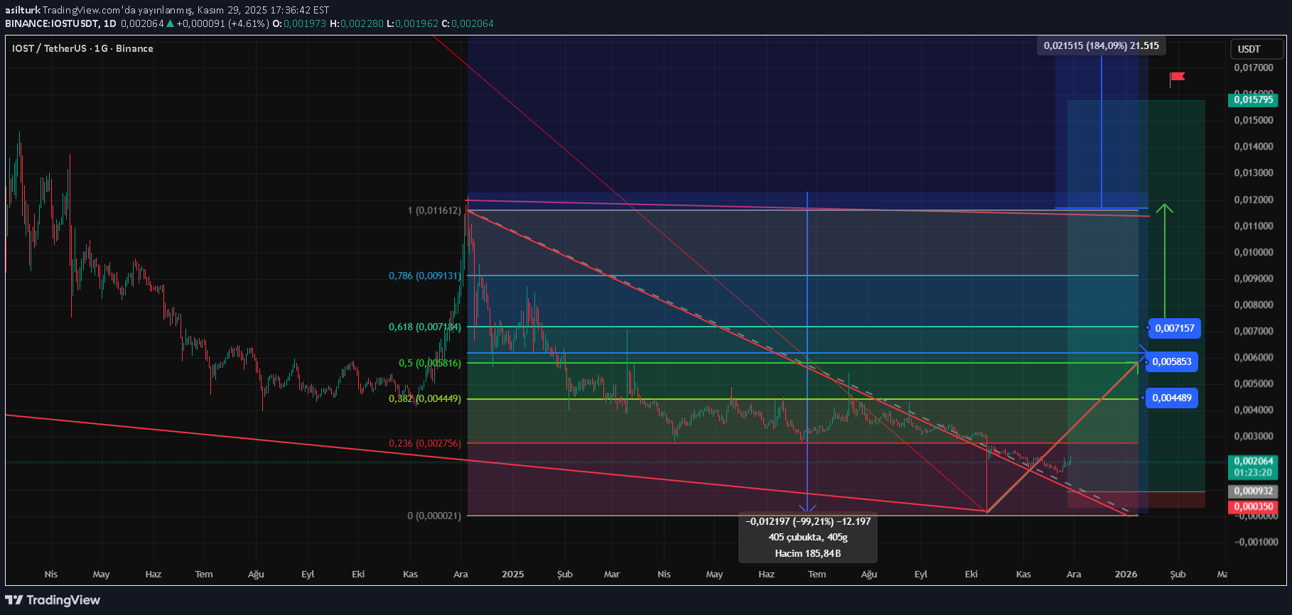
Task: Click the 2026 label on the time axis
Action: 1126,574
